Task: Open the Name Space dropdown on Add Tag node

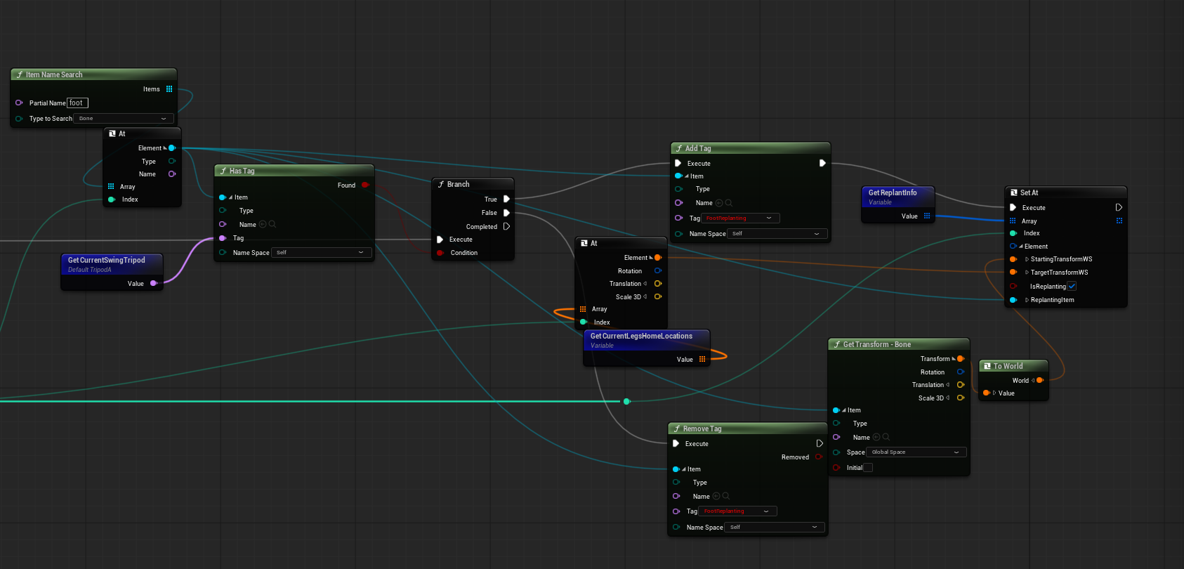Action: click(x=777, y=234)
